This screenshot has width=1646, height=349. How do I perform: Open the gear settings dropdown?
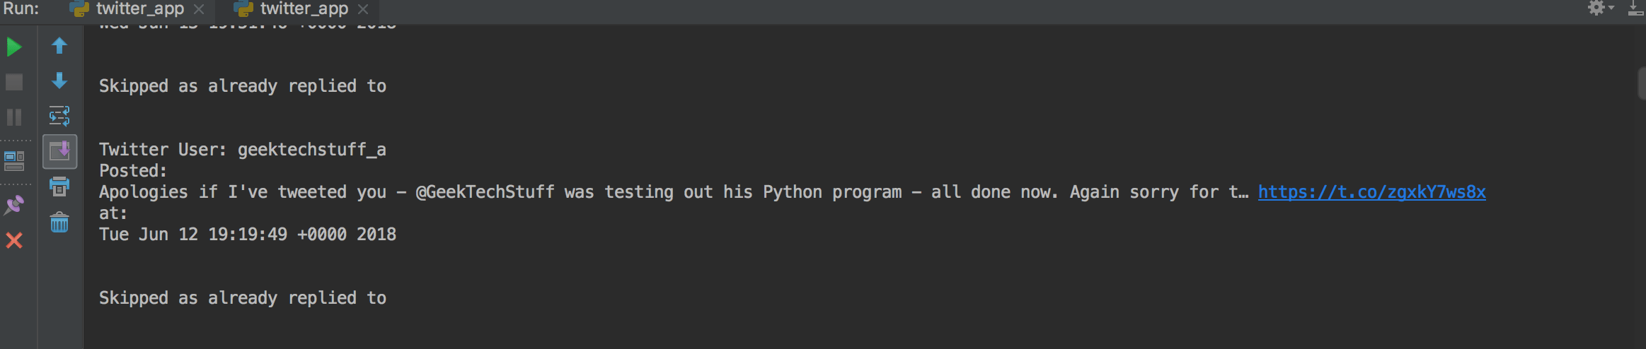pos(1600,8)
